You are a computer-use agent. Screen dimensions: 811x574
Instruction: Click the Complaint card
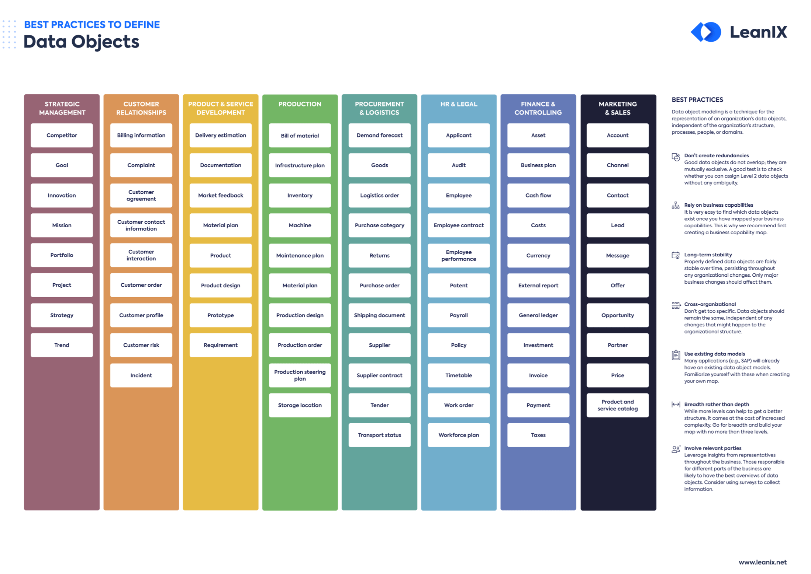point(141,165)
